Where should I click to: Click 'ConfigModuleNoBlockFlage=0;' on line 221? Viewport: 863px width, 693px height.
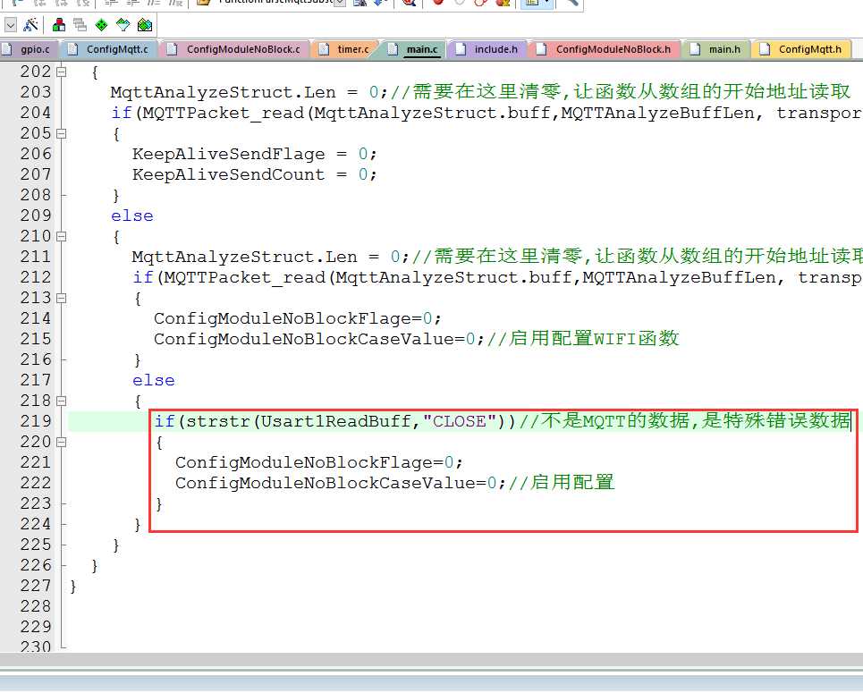pos(318,462)
